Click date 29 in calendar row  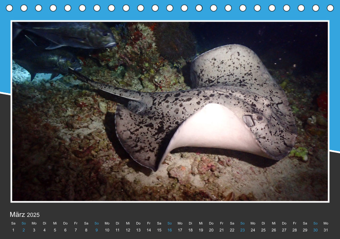[x=305, y=230]
